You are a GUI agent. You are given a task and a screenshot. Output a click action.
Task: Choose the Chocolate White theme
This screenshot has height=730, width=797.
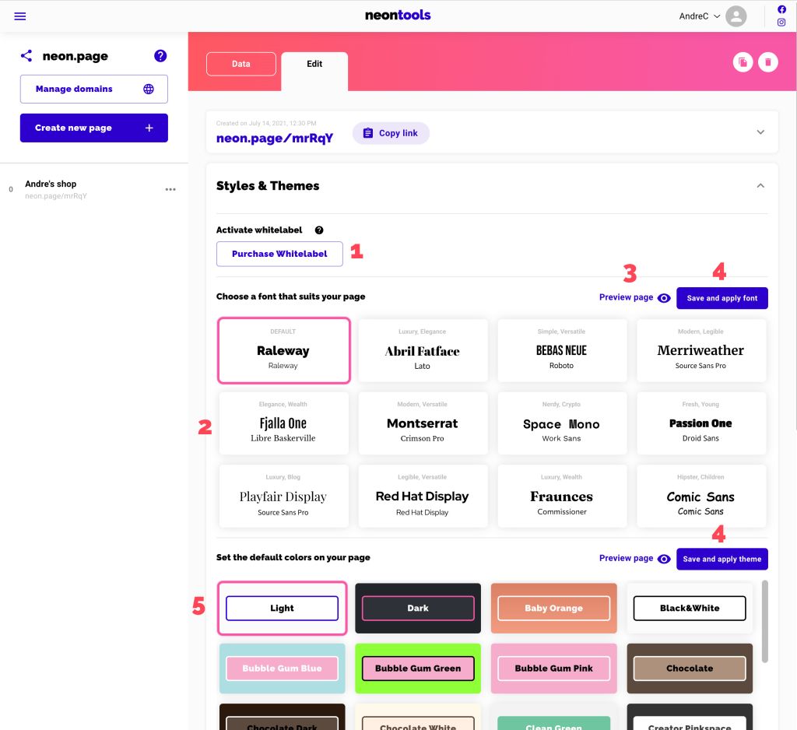coord(418,718)
